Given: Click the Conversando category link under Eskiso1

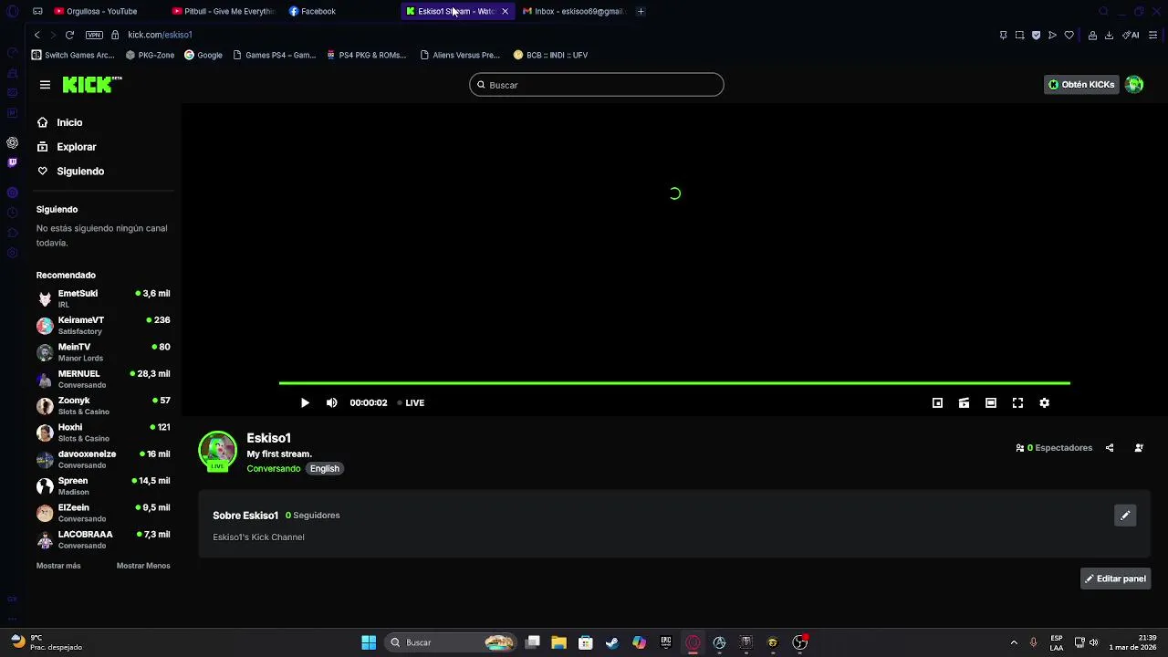Looking at the screenshot, I should [273, 469].
